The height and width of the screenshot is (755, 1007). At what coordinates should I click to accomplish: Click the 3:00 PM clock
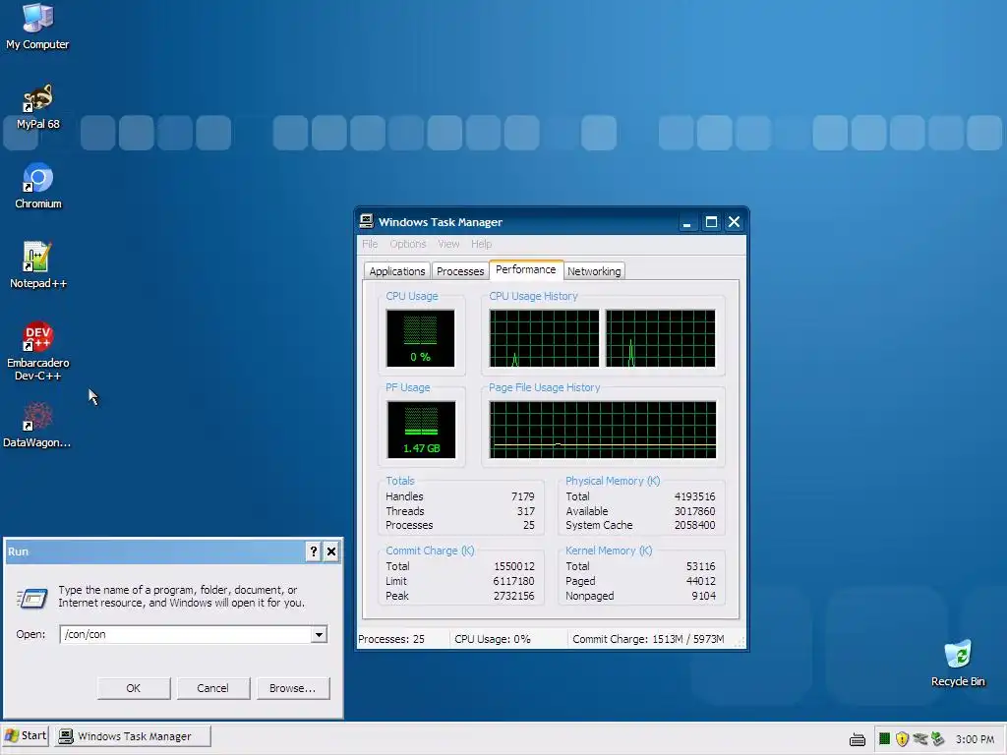[x=975, y=739]
